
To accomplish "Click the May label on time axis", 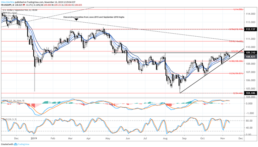I will (108, 138).
